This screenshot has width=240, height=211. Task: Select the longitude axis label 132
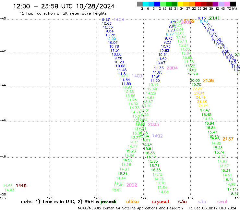(x=191, y=198)
